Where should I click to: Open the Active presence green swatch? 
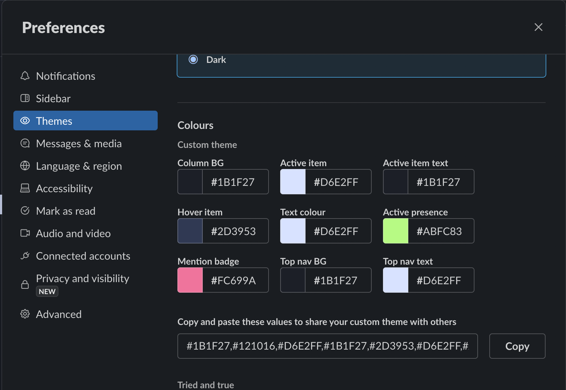coord(396,231)
